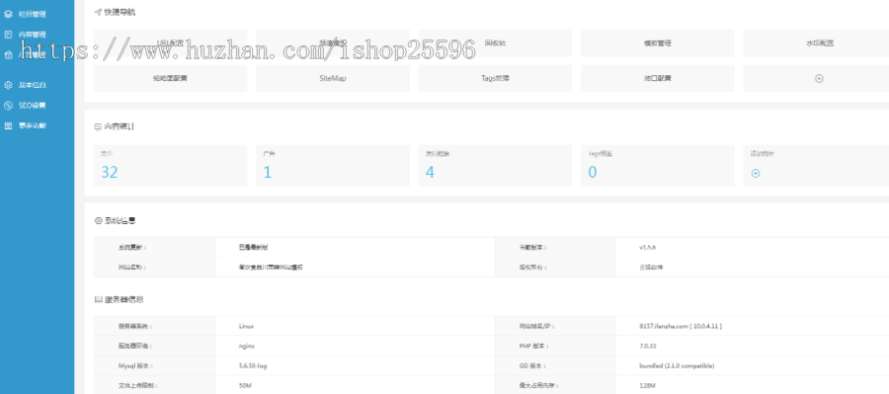Open the 水印配置 shortcut
The image size is (889, 394).
820,43
